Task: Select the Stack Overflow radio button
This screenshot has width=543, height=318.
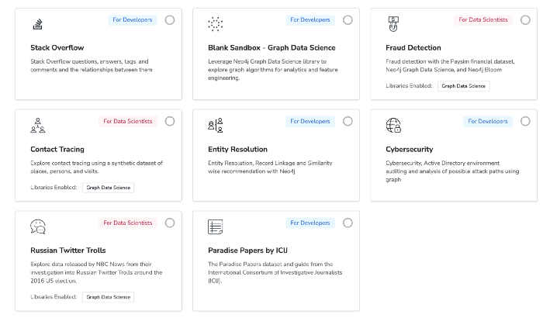Action: [x=170, y=20]
